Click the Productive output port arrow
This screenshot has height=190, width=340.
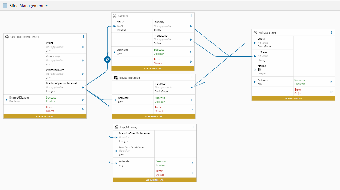pos(191,39)
